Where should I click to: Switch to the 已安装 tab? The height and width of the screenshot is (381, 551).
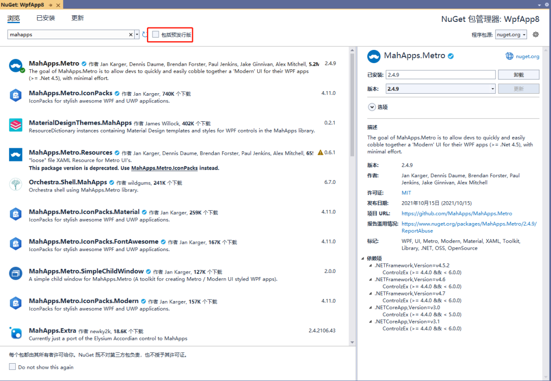(x=46, y=18)
